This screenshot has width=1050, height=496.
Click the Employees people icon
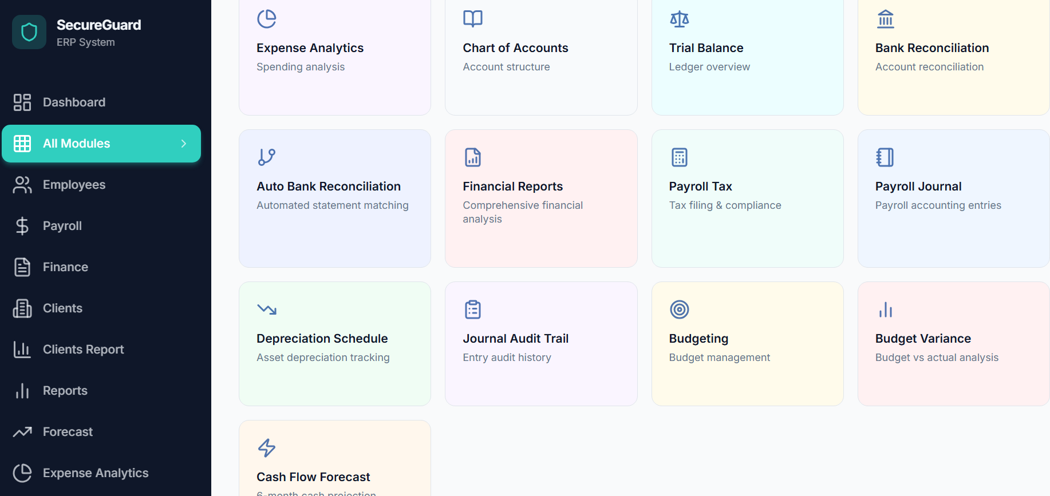pos(22,185)
